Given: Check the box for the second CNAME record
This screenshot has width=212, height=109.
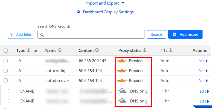Looking at the screenshot, I should click(x=7, y=101).
